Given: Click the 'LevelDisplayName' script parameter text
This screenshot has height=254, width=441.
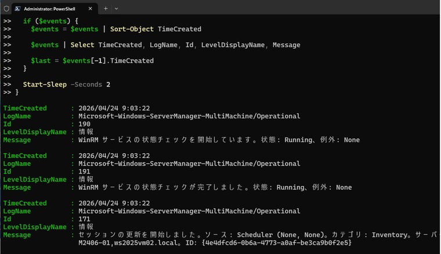Looking at the screenshot, I should coord(233,45).
